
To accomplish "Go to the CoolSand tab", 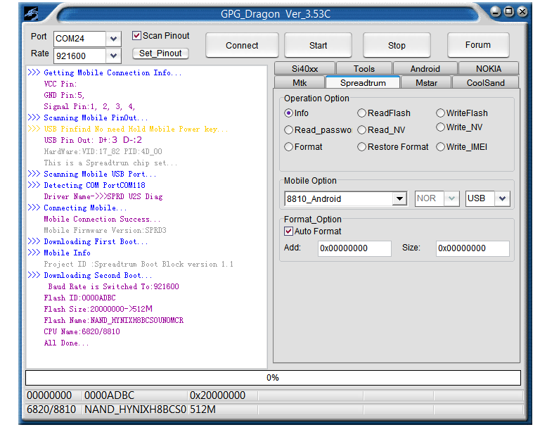I will (x=485, y=82).
